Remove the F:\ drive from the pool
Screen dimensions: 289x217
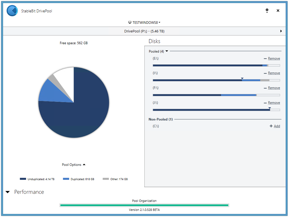pos(274,88)
